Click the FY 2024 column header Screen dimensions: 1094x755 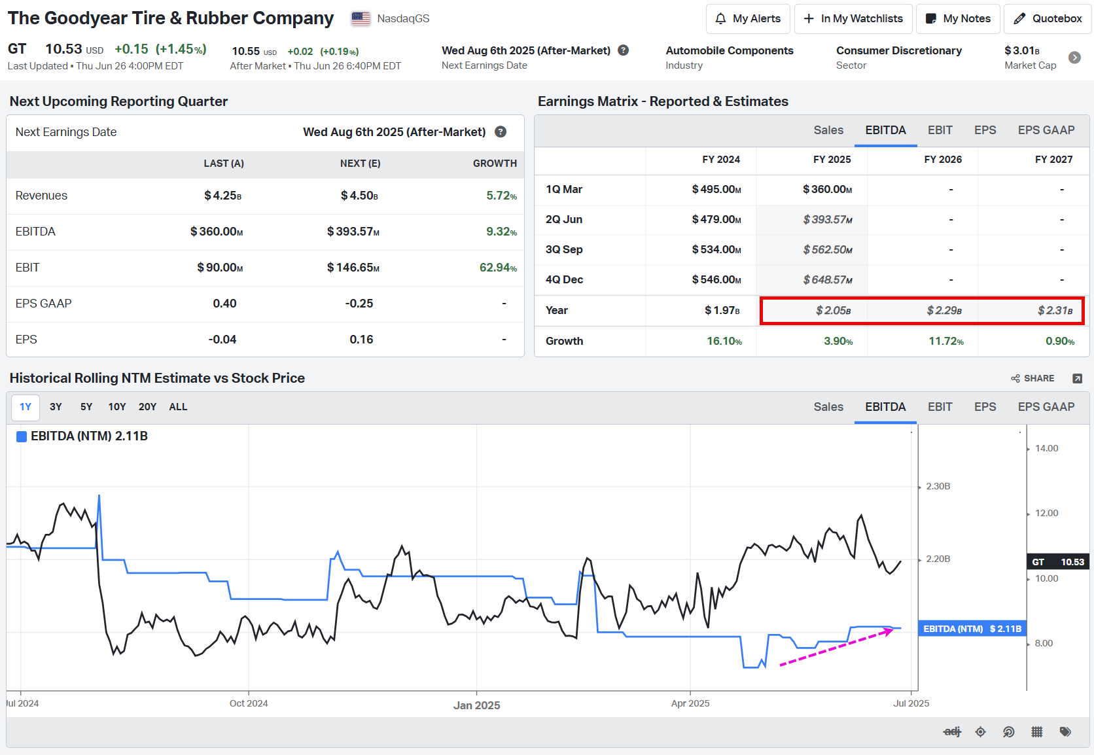[x=721, y=160]
